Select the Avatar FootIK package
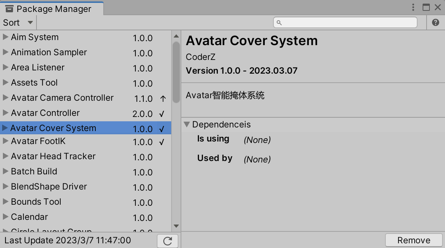The width and height of the screenshot is (445, 248). (x=86, y=142)
